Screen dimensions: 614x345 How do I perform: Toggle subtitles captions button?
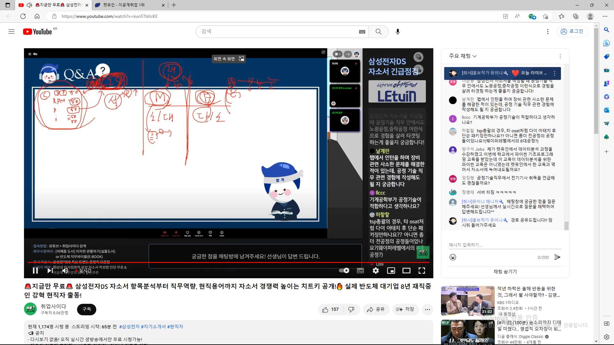(360, 271)
